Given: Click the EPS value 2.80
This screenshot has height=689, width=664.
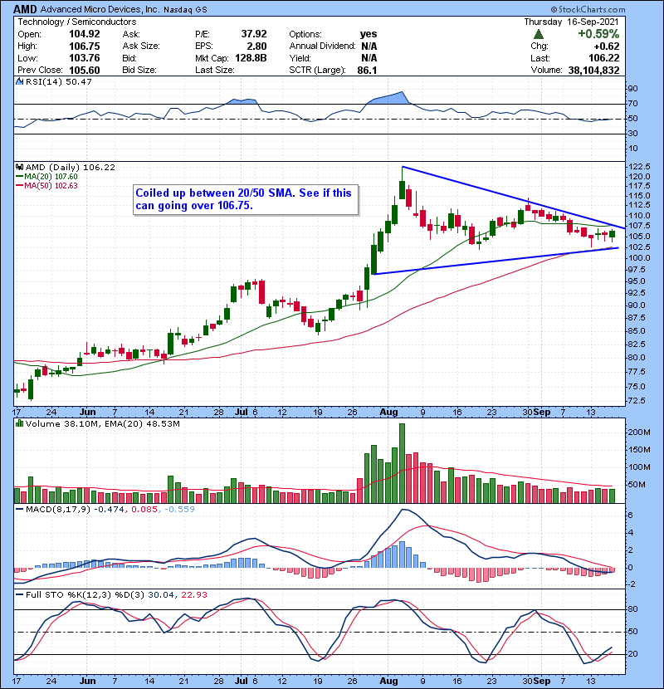Looking at the screenshot, I should pos(257,46).
